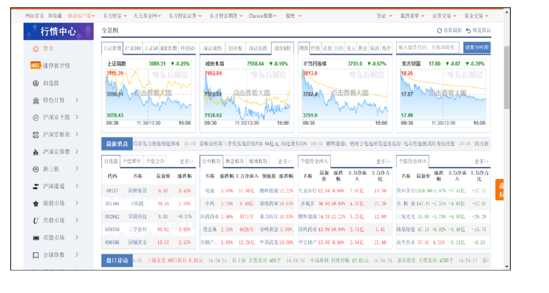This screenshot has width=549, height=293.
Task: Click the 港股市场 flower icon
Action: [36, 204]
